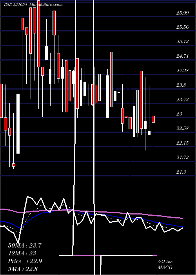Click the Price : 22.9 legend value
This screenshot has width=196, height=275.
coord(25,261)
